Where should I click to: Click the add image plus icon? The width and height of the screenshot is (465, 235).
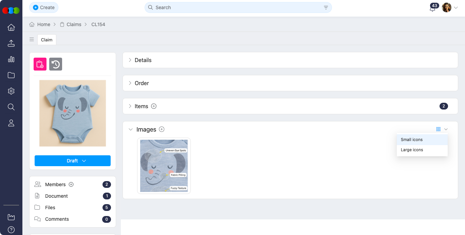pos(162,129)
